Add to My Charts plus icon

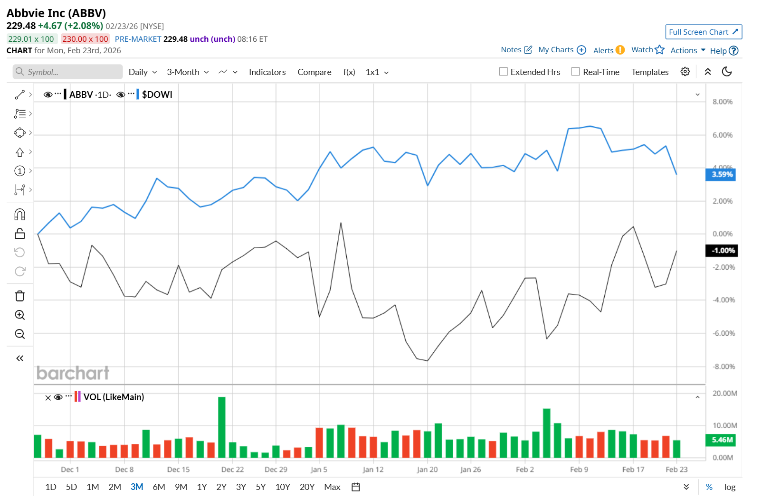581,50
